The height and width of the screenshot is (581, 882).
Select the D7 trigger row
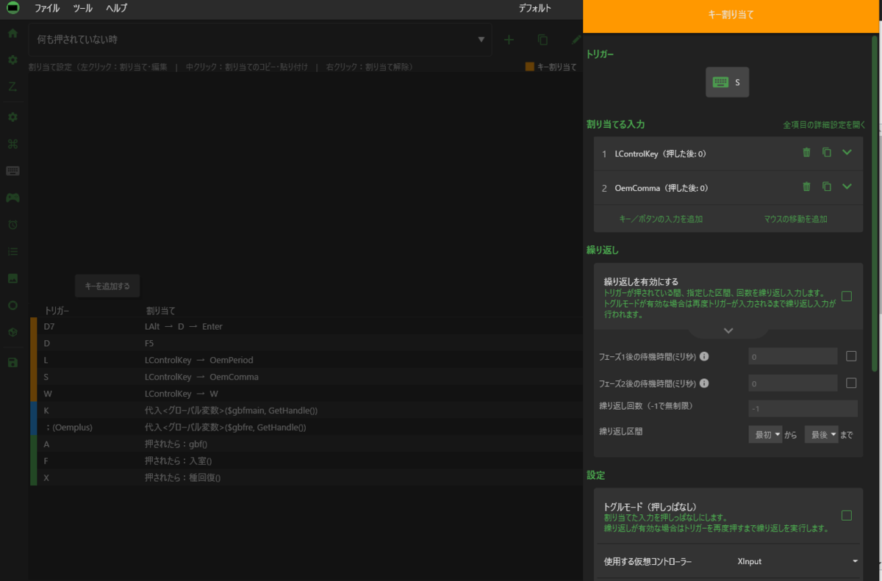click(x=306, y=326)
